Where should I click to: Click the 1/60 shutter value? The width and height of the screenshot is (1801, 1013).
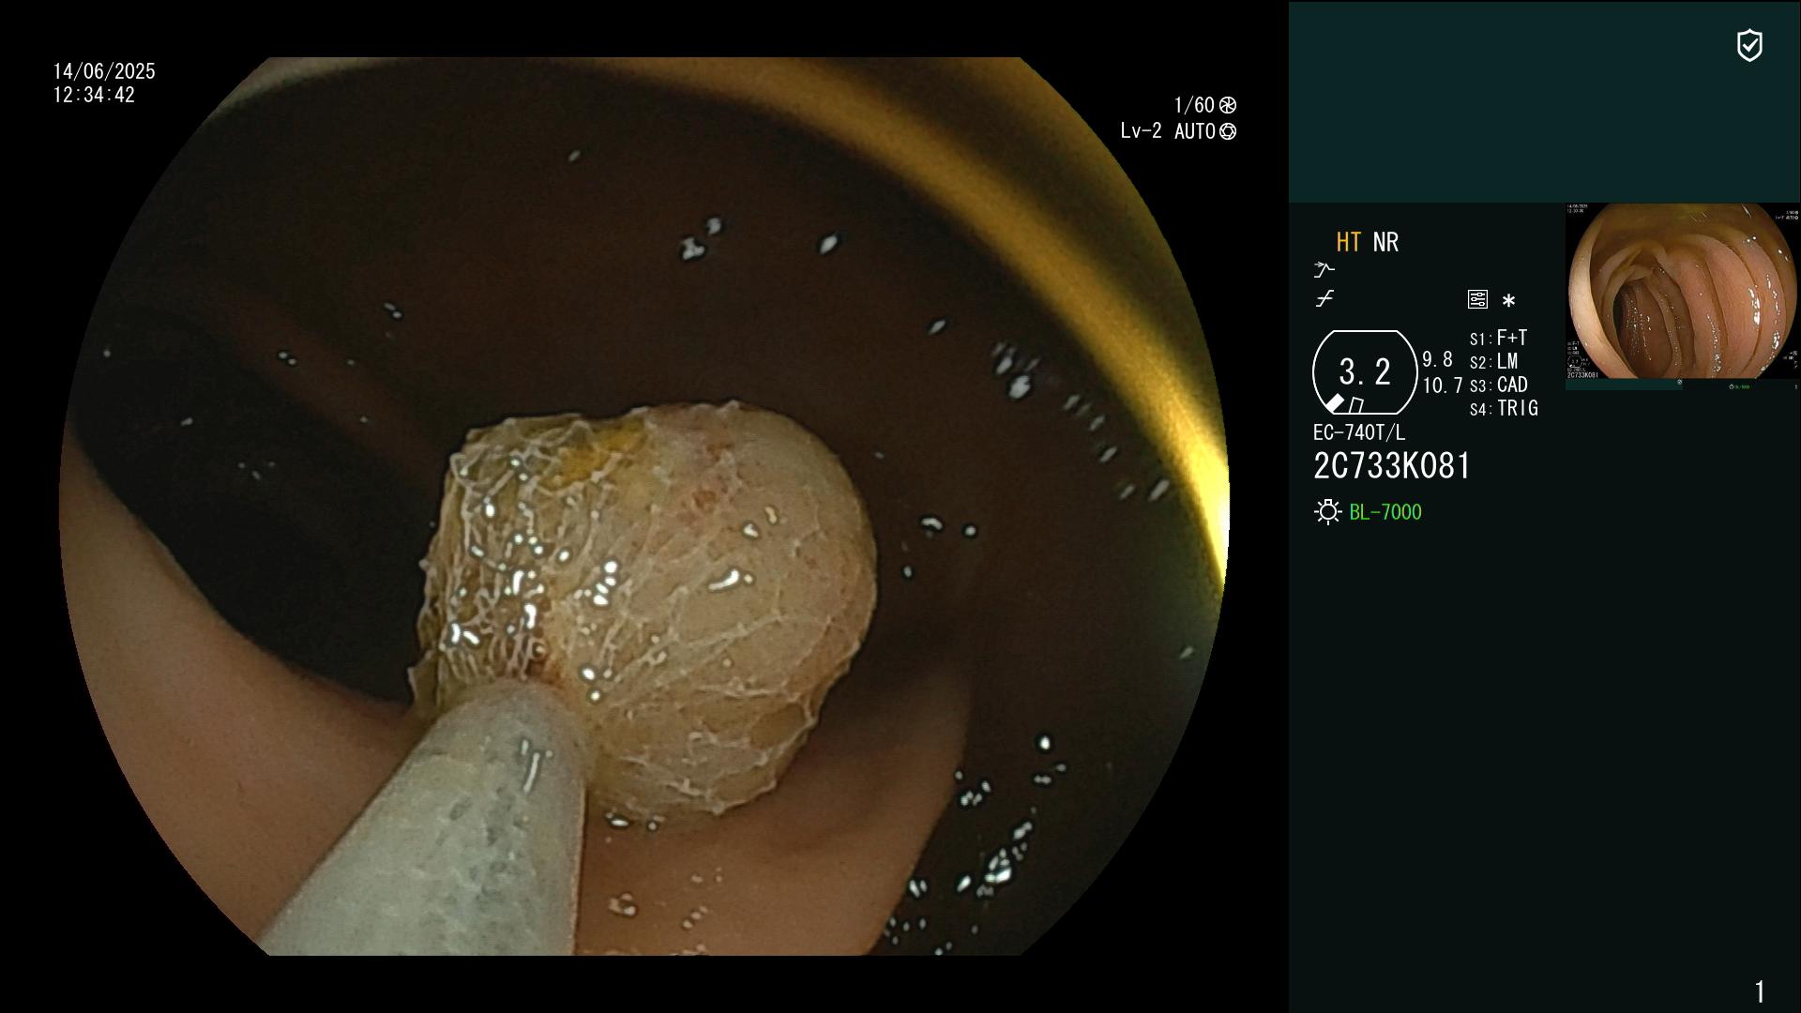(x=1194, y=105)
